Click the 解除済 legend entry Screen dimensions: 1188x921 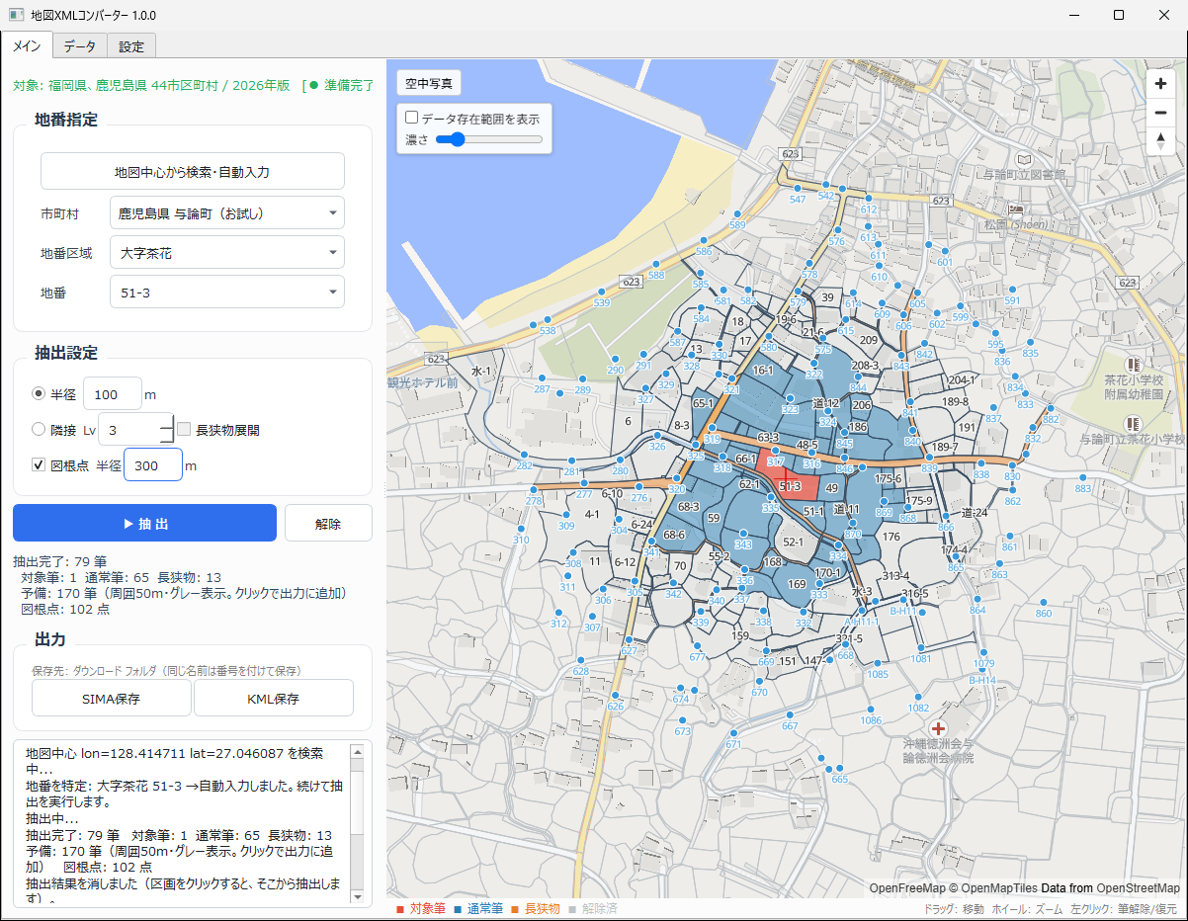click(x=593, y=909)
